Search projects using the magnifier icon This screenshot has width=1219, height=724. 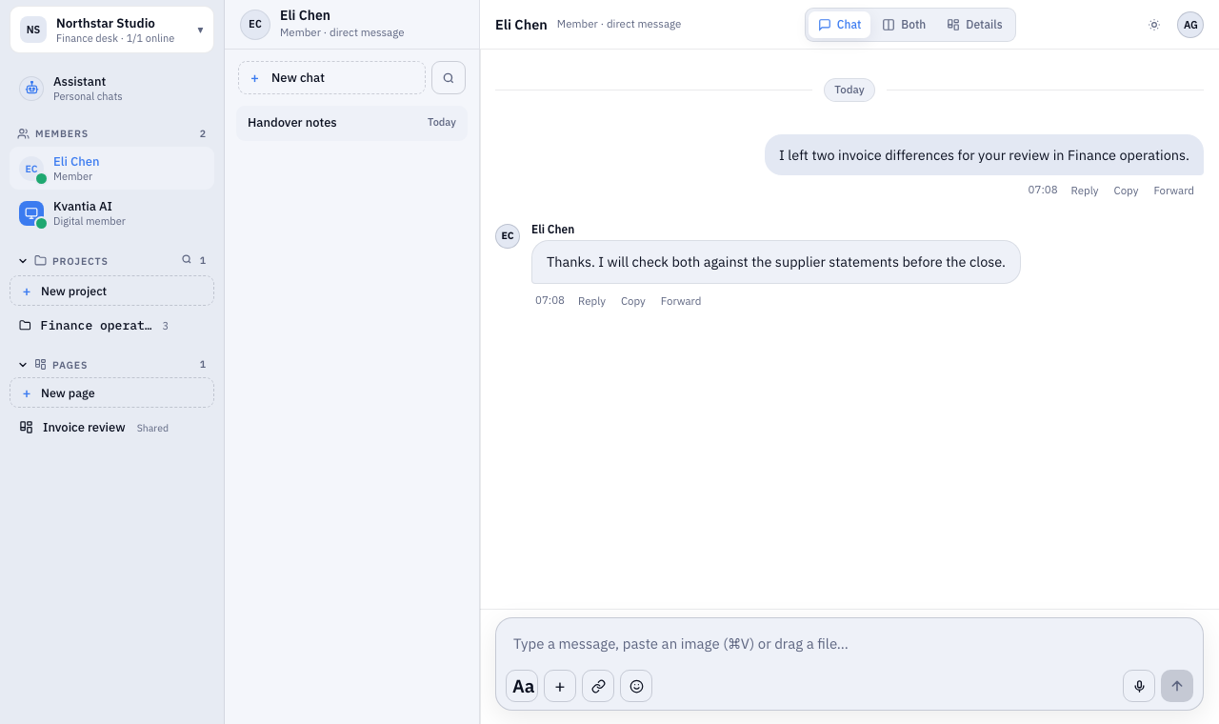point(187,260)
